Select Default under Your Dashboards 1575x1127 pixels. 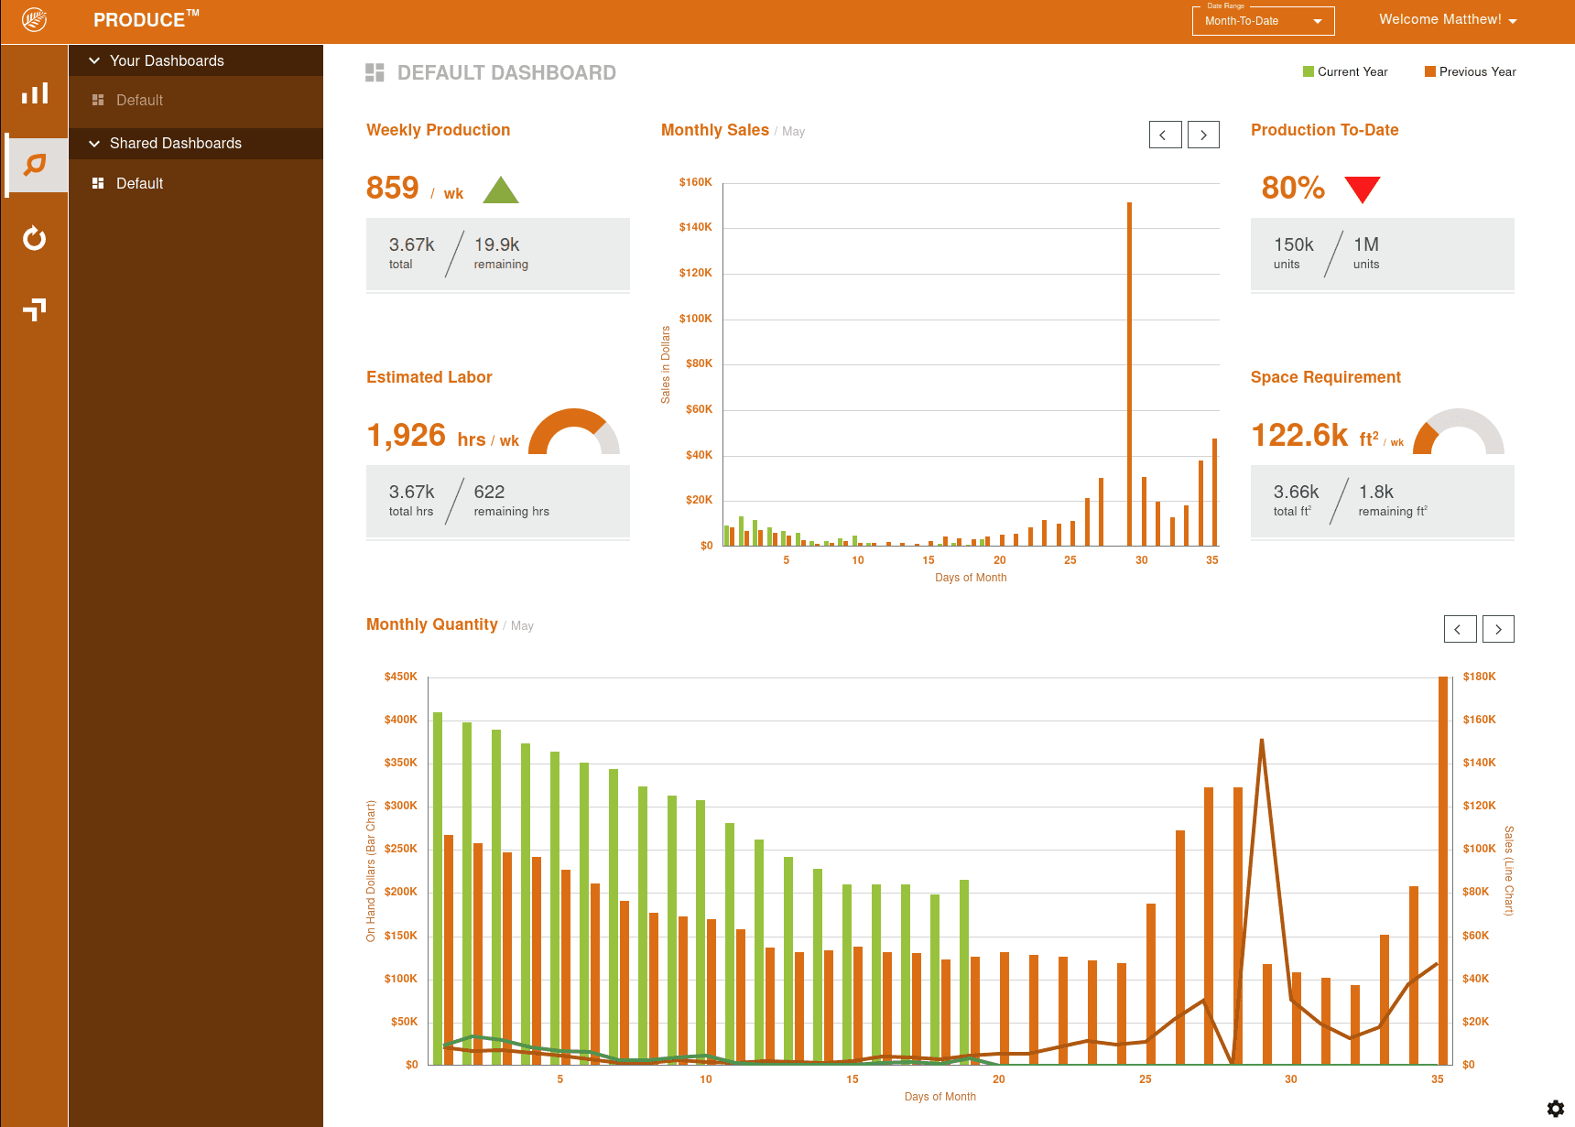[x=140, y=100]
